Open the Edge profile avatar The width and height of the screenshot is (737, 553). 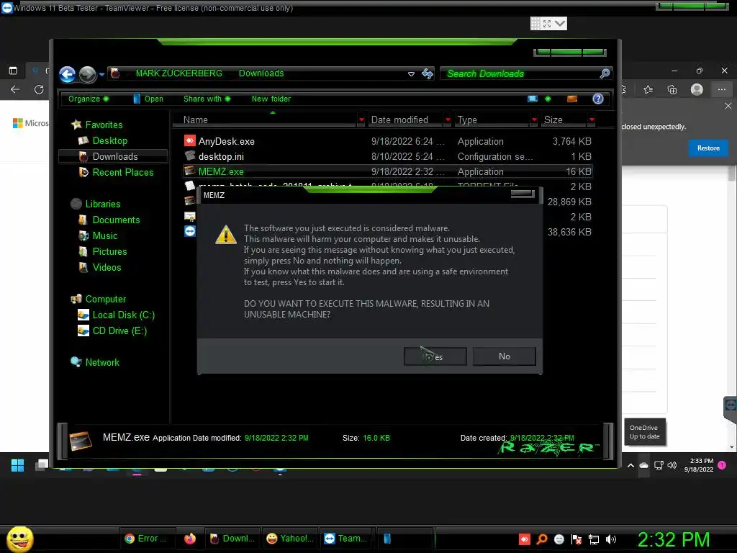tap(697, 89)
